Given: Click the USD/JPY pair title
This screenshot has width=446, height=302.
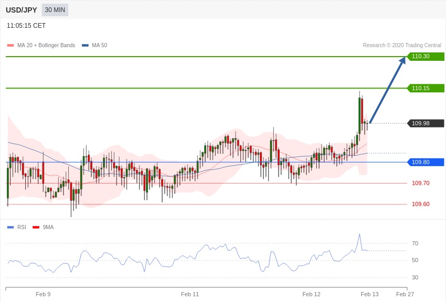Looking at the screenshot, I should 22,10.
